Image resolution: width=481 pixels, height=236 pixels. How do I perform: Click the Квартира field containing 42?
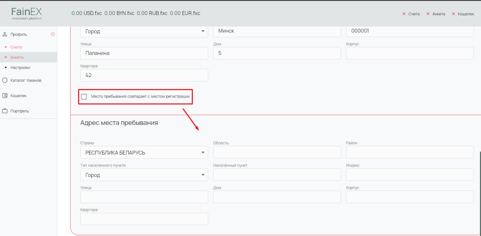point(144,75)
